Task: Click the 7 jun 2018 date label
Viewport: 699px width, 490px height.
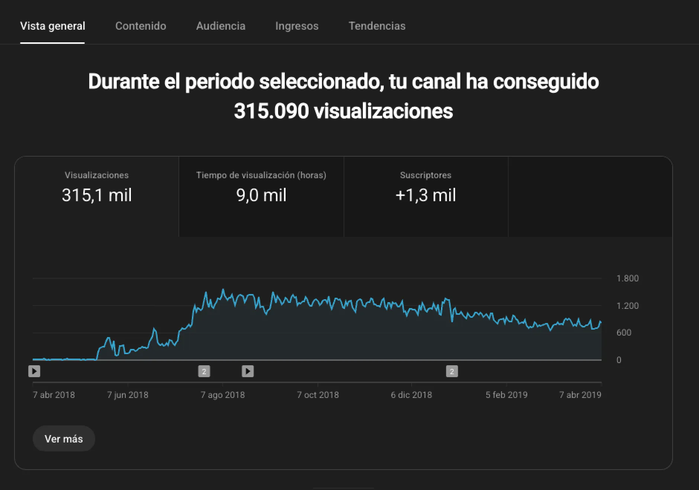Action: click(x=128, y=395)
